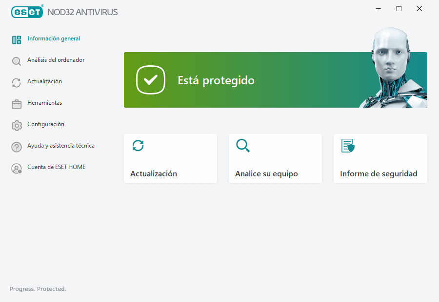Click the question mark icon for Ayuda
This screenshot has height=302, width=439.
point(16,146)
